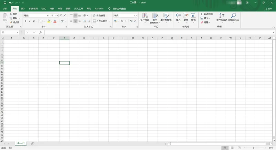Image resolution: width=276 pixels, height=150 pixels.
Task: Adjust the zoom slider in status bar
Action: point(254,148)
